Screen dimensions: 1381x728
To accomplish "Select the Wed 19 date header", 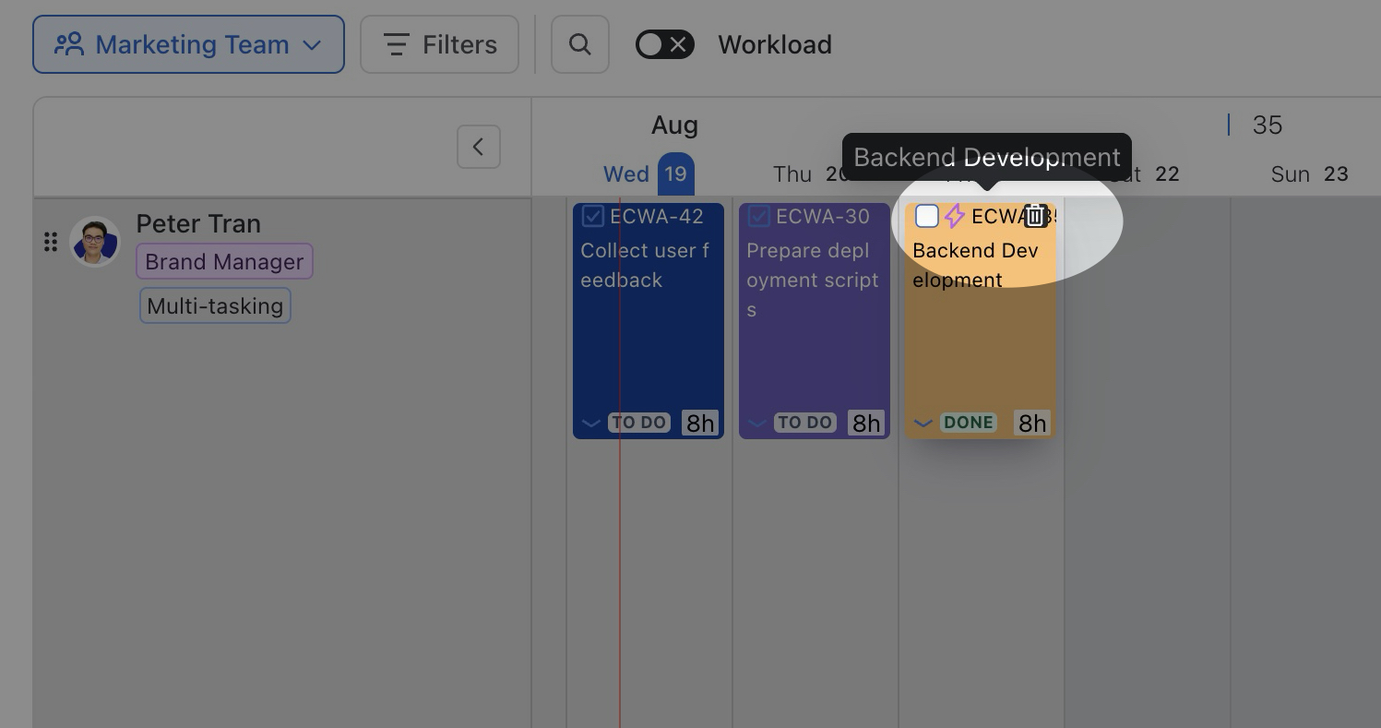I will click(x=649, y=173).
